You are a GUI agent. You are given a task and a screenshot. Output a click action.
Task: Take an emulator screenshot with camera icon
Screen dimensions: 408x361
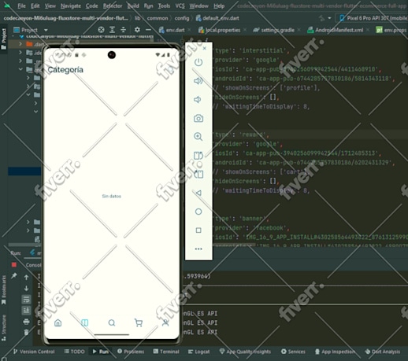pos(198,119)
